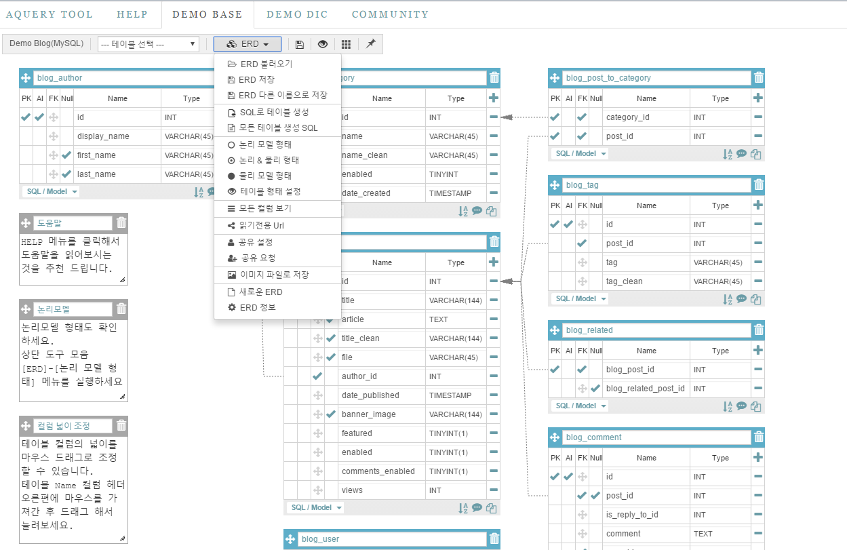Add a column to the blog_tag table
The image size is (847, 550).
pos(758,205)
